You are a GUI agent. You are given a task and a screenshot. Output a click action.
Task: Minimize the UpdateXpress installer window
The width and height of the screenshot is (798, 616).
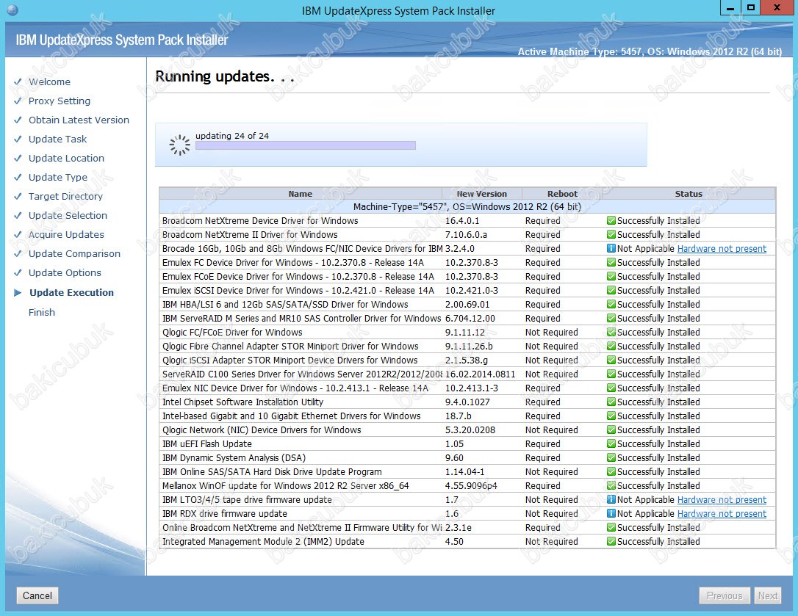730,7
